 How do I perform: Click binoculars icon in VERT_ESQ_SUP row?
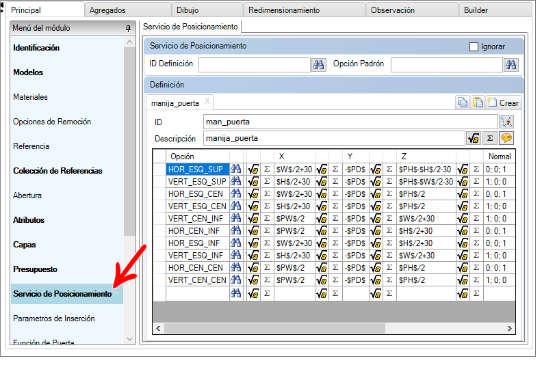[236, 181]
